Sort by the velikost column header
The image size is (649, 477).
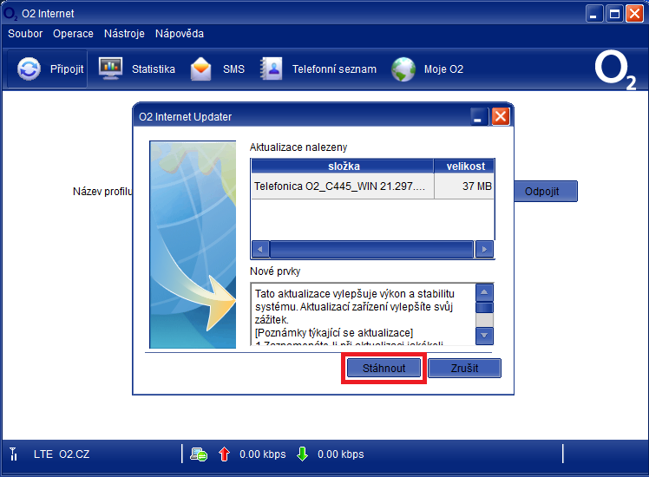pos(464,166)
